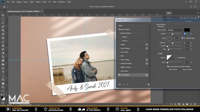Click the black drop shadow color swatch
This screenshot has width=200, height=112.
(x=187, y=30)
